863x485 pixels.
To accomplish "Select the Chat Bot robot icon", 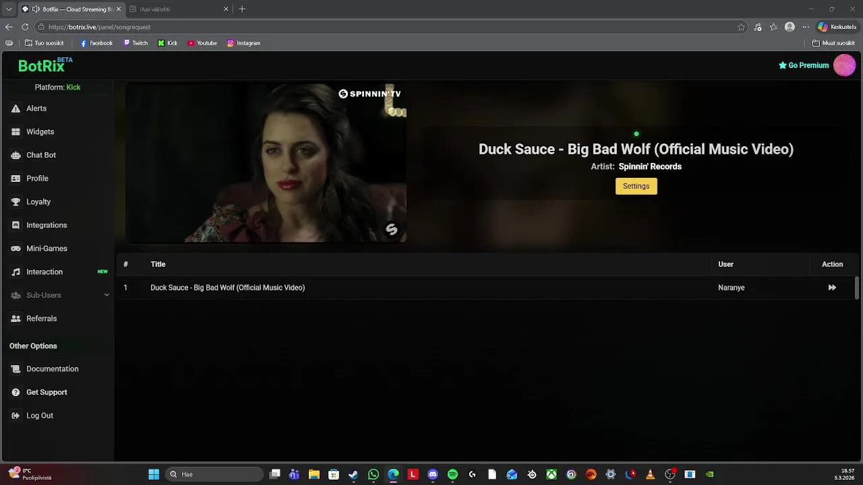I will click(16, 155).
